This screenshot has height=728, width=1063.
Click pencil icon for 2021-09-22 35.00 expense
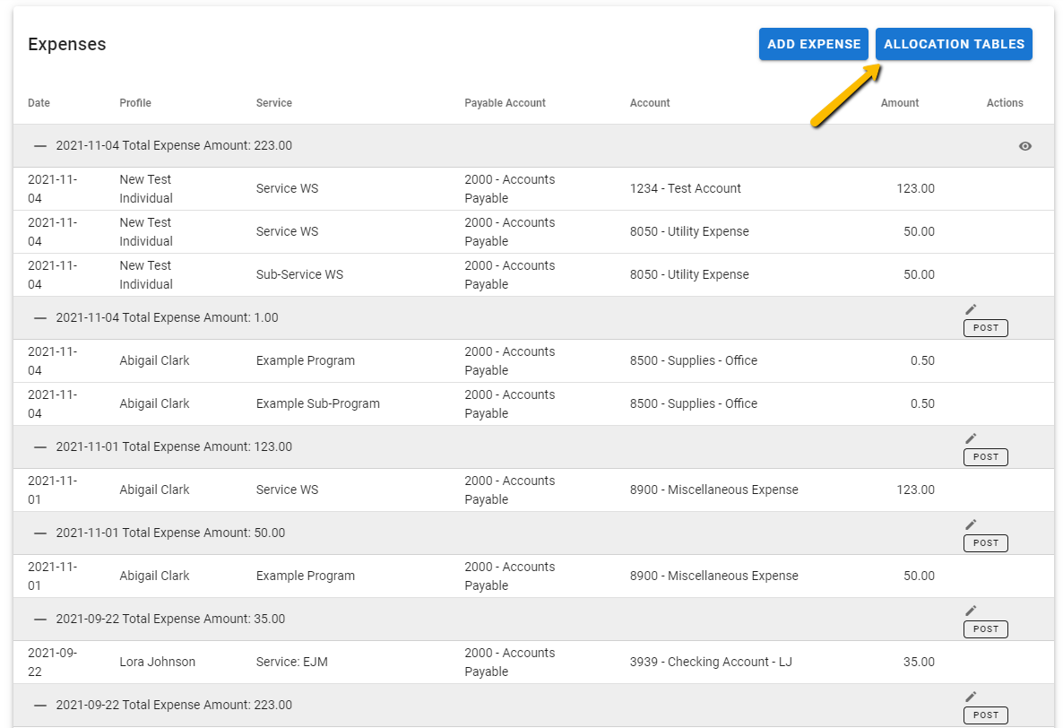(x=971, y=611)
